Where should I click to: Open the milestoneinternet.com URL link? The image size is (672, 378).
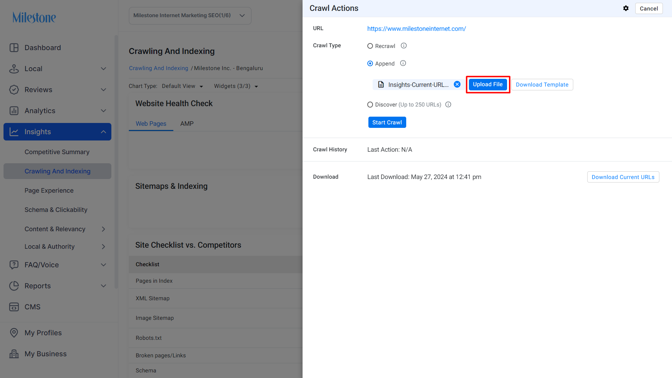click(x=416, y=29)
